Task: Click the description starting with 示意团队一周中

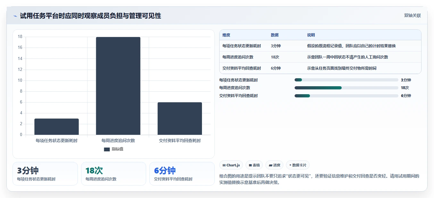Action: (347, 57)
